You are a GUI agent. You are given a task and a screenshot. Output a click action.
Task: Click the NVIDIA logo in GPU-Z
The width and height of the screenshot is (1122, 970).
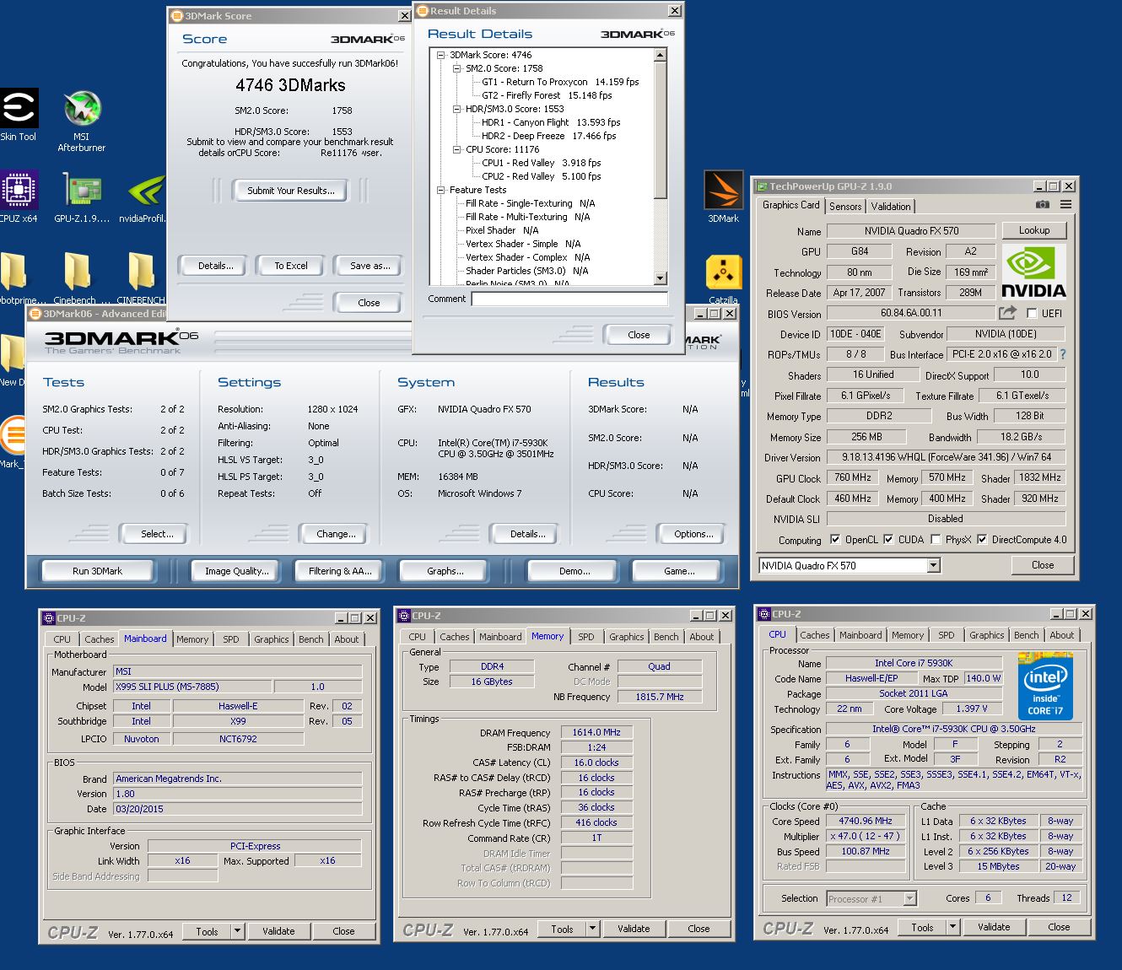click(1033, 272)
